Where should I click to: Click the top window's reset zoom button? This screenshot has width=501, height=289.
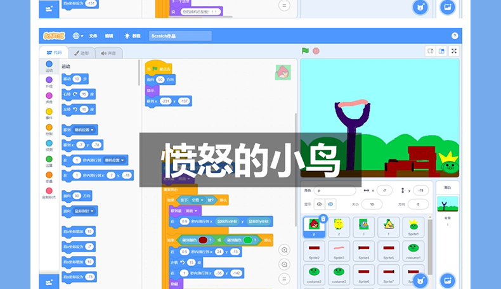(284, 6)
